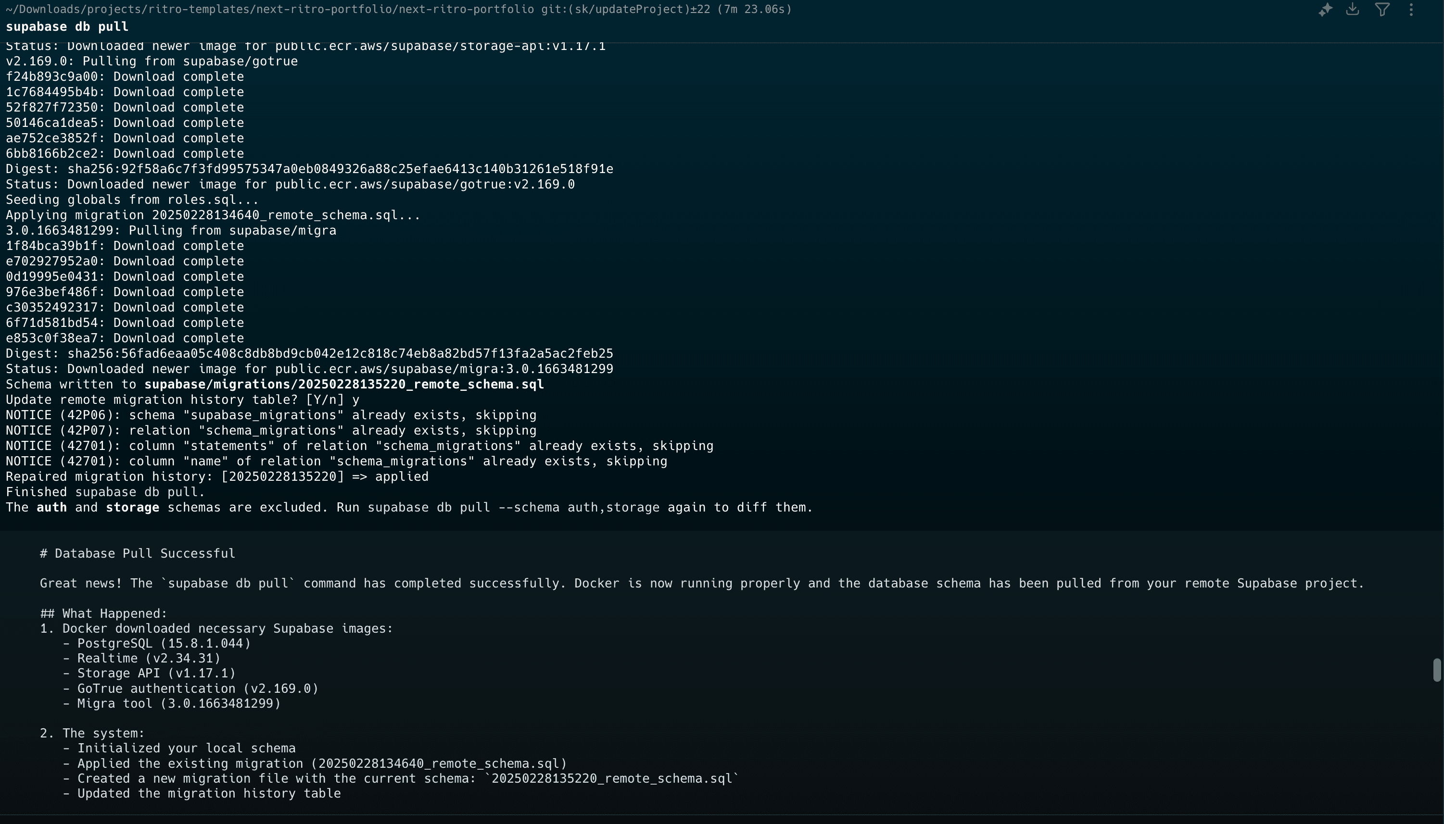Select the supabase db pull command header
The height and width of the screenshot is (824, 1444).
coord(67,26)
